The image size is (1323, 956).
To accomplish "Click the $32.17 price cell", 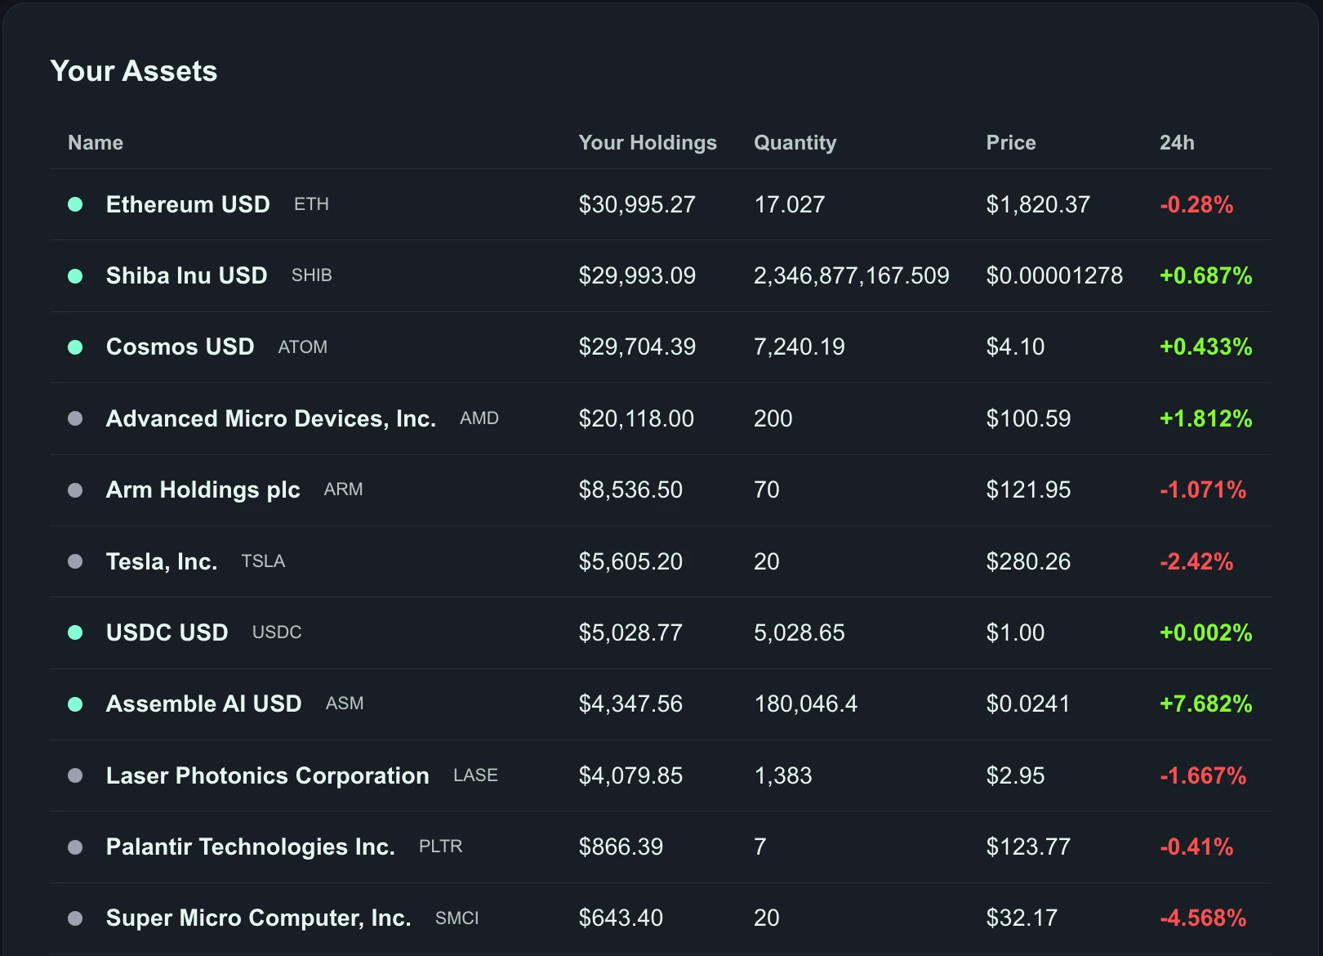I will point(1022,918).
